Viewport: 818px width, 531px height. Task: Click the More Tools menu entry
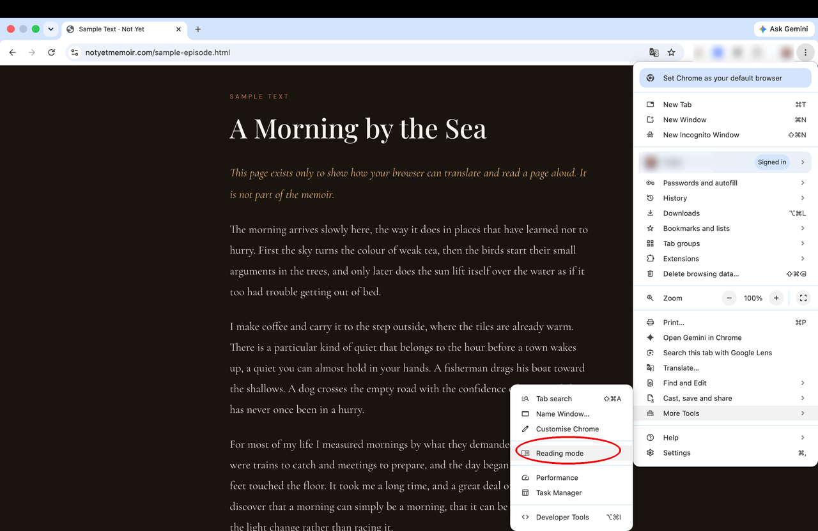tap(725, 413)
